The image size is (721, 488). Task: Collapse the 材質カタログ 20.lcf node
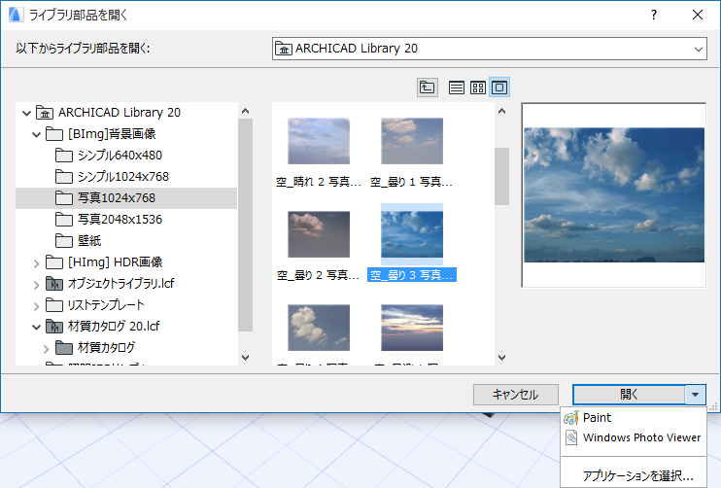(36, 327)
